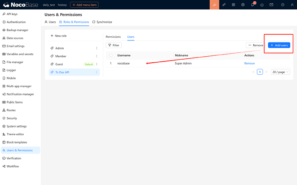Switch to the Users top tab
This screenshot has height=185, width=297.
click(x=50, y=22)
